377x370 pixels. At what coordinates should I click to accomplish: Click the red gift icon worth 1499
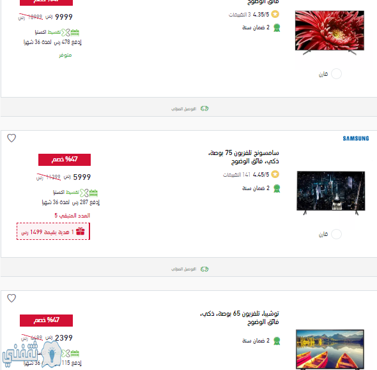(x=81, y=231)
